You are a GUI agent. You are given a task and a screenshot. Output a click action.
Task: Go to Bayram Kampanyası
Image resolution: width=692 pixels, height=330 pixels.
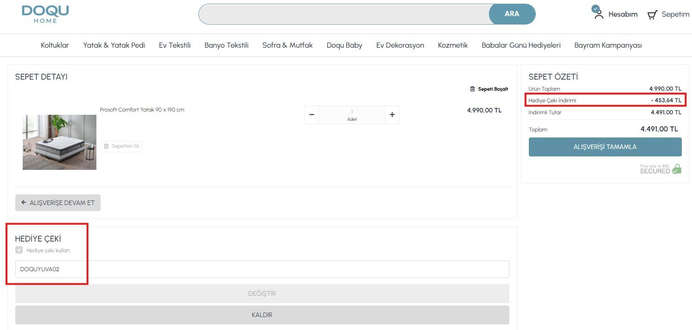(x=608, y=45)
